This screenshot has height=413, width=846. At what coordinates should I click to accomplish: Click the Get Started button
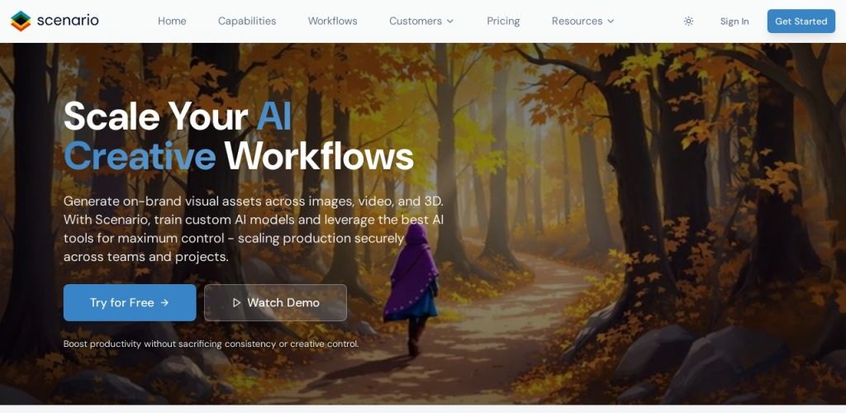pos(801,21)
